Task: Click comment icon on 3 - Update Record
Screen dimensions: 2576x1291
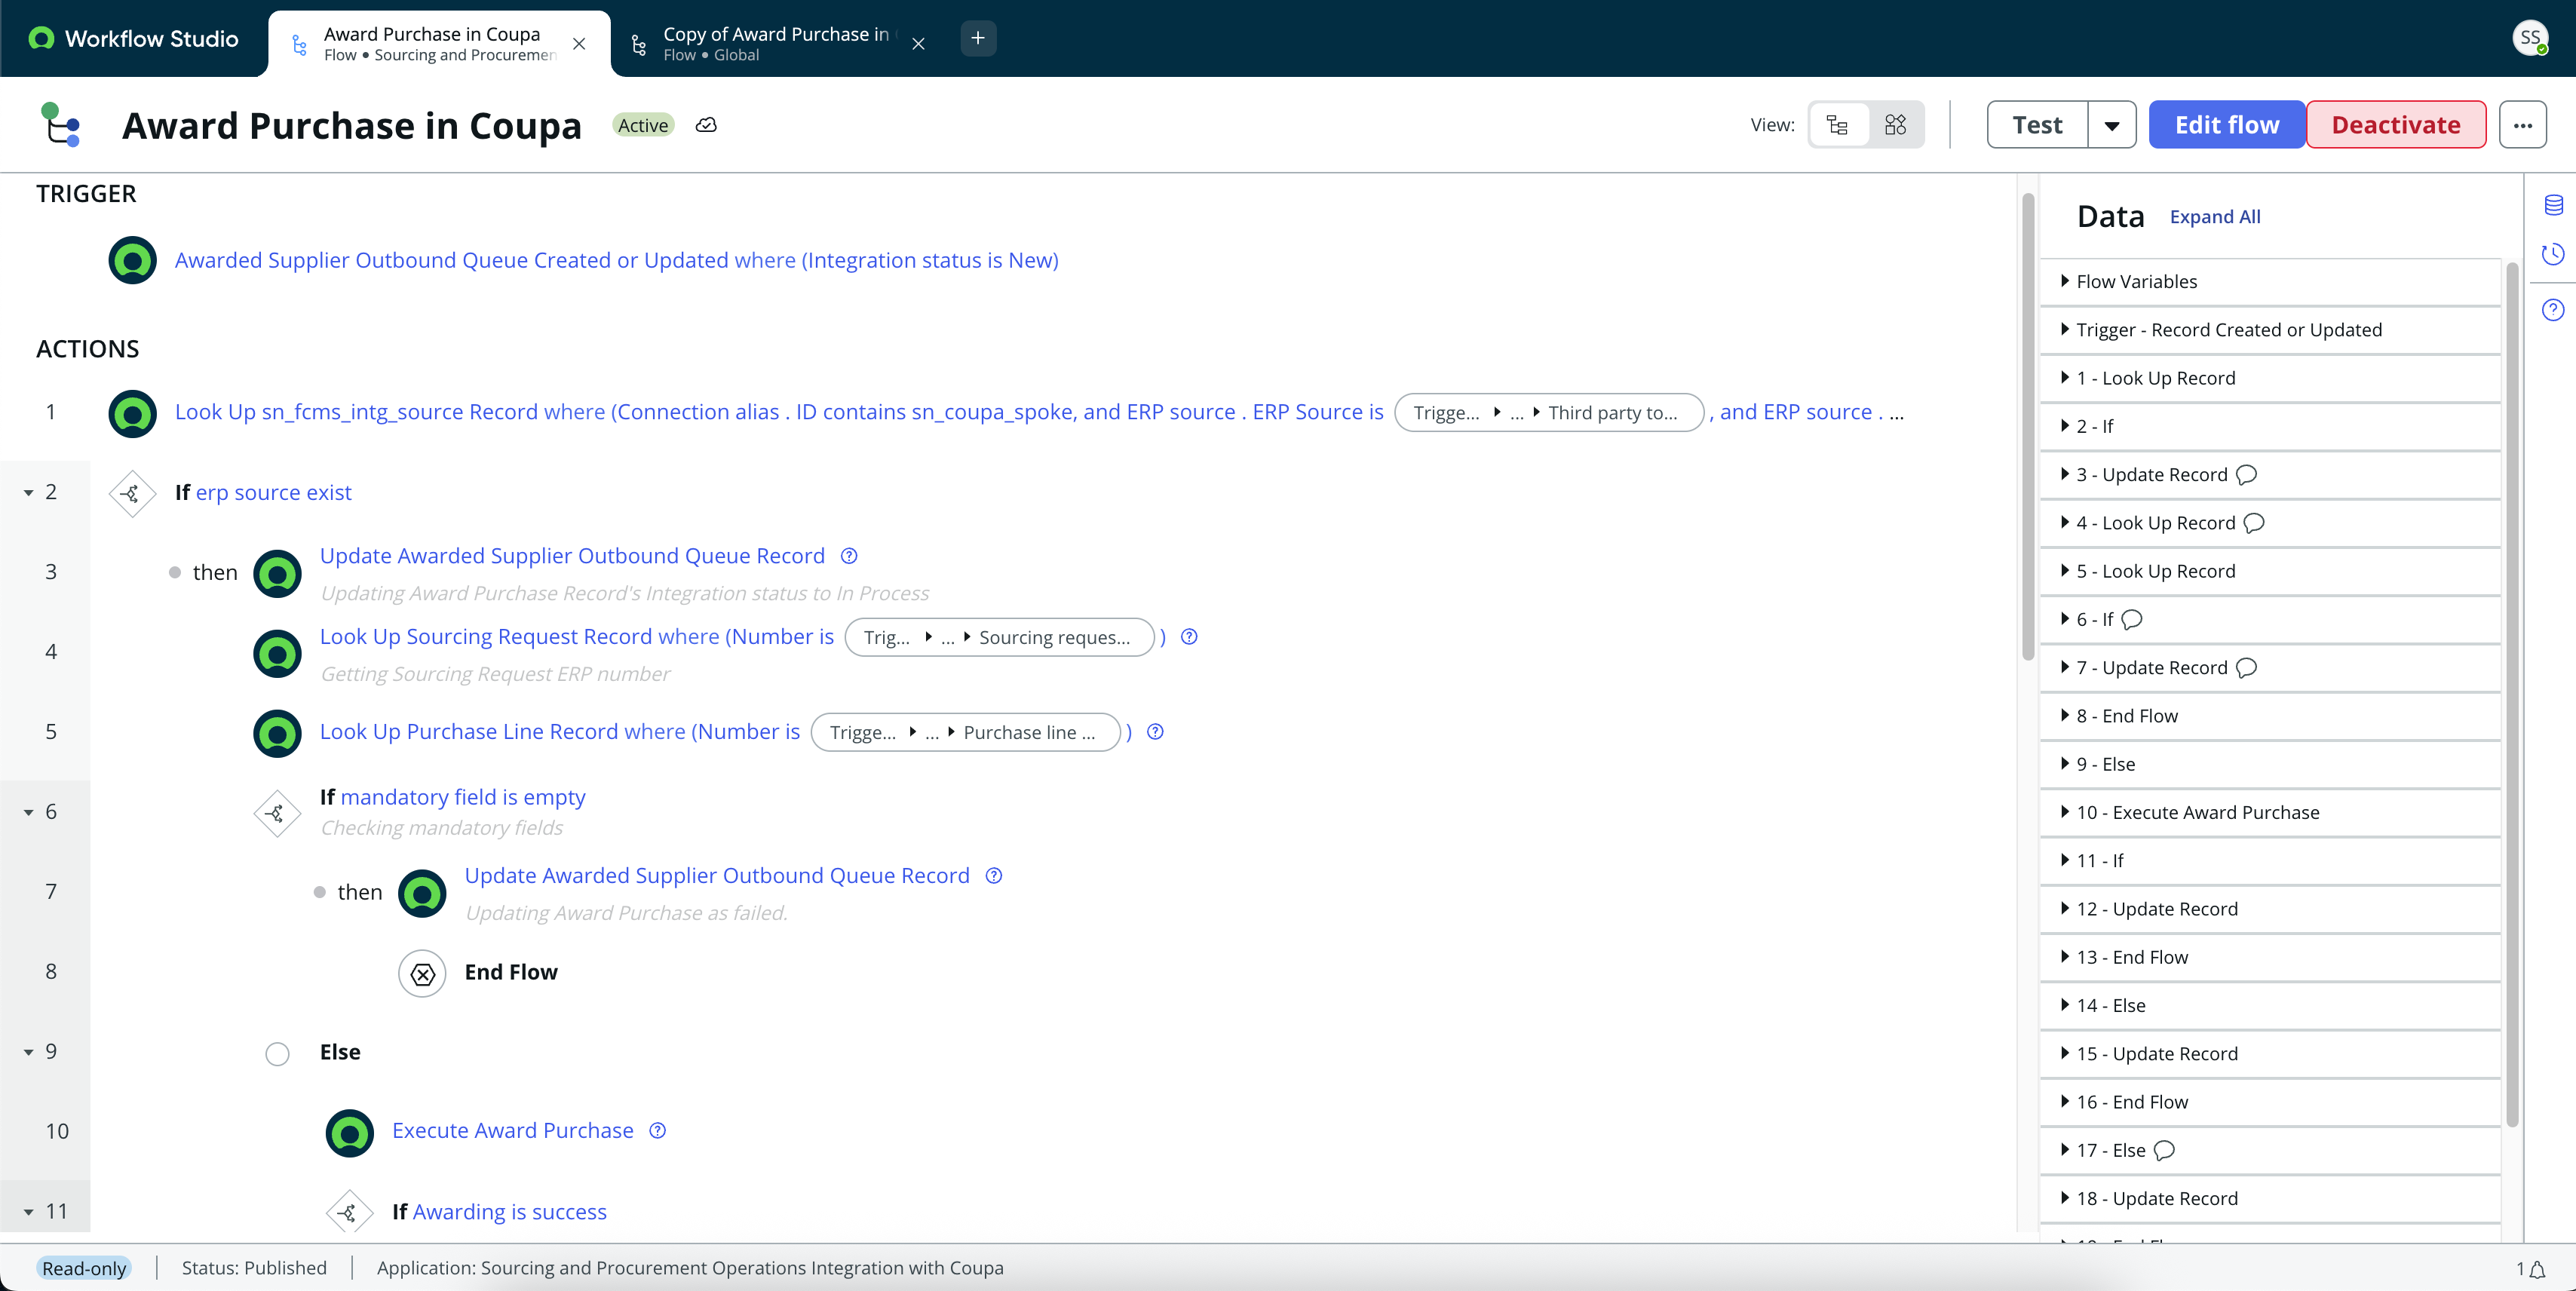Action: click(x=2246, y=475)
